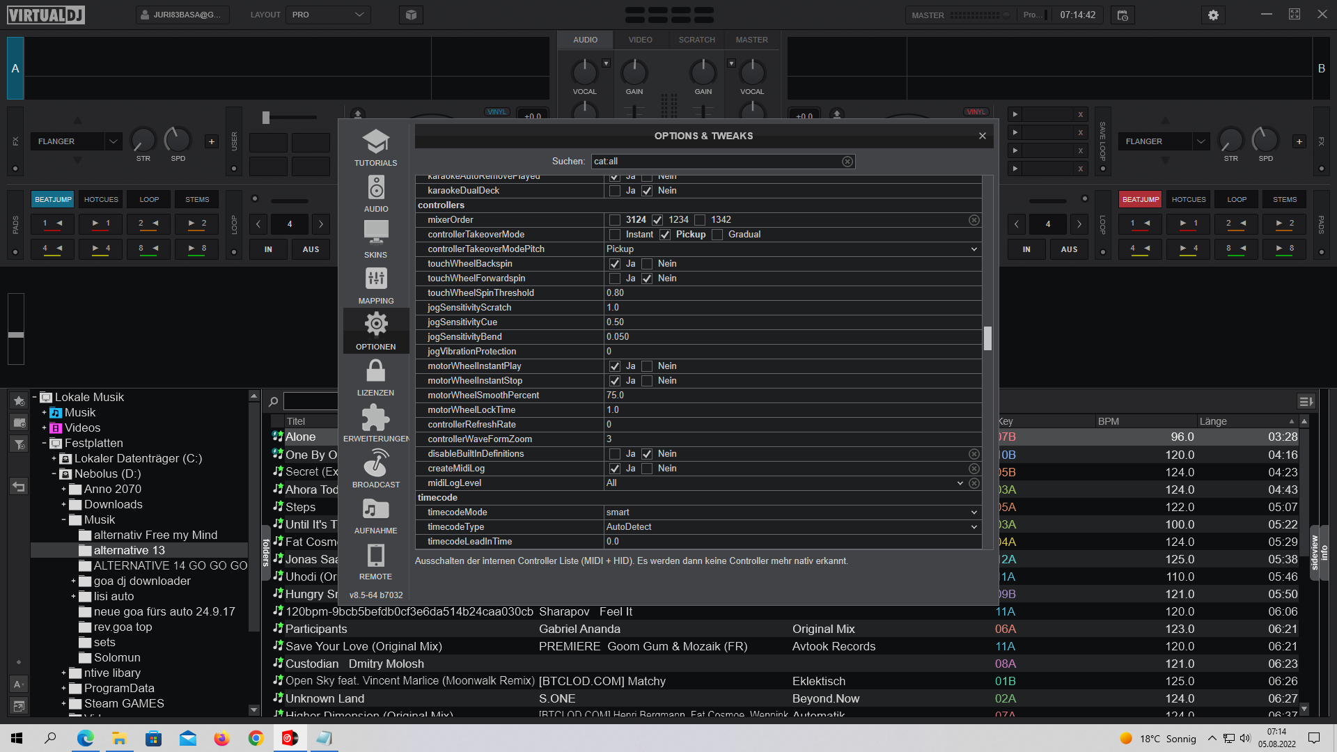Select right deck STEMS pad mode

click(x=1285, y=200)
